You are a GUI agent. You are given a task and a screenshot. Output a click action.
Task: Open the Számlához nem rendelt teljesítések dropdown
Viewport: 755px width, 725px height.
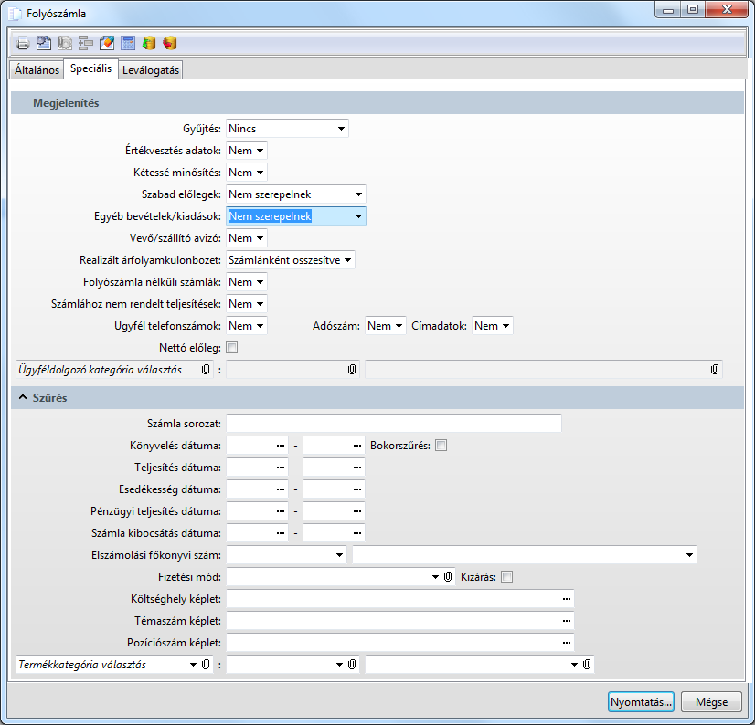pos(247,304)
